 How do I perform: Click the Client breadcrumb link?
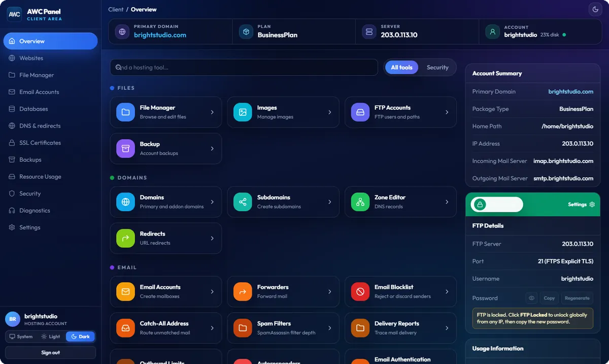pyautogui.click(x=116, y=9)
